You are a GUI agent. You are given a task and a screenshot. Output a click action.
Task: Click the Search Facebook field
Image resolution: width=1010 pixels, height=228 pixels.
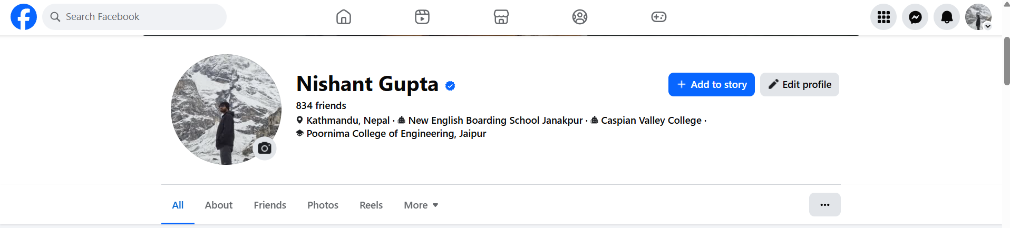point(135,17)
